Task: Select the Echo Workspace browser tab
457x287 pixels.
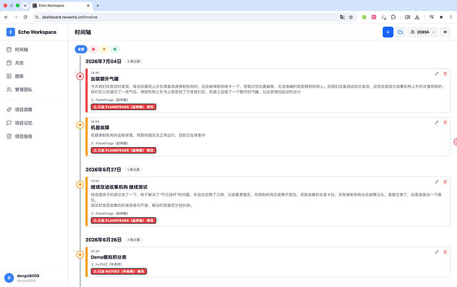Action: click(61, 5)
